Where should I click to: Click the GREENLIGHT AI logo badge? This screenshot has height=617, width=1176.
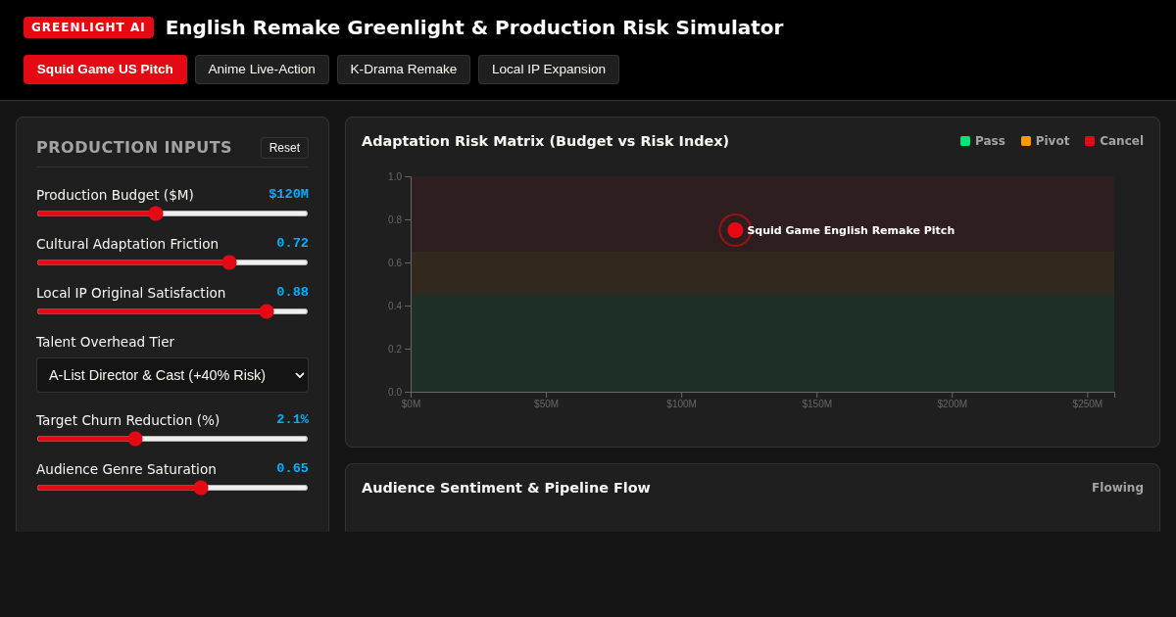88,27
